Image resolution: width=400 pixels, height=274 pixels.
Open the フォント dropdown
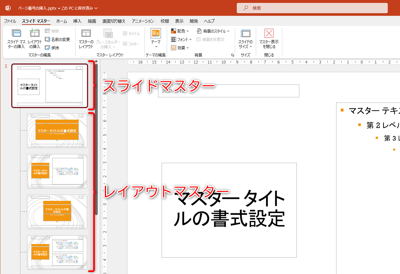point(181,39)
